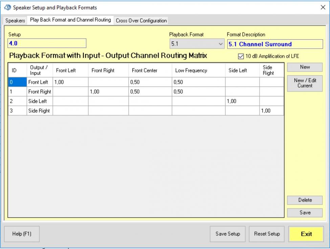Click the New button
The height and width of the screenshot is (249, 330).
[x=305, y=67]
